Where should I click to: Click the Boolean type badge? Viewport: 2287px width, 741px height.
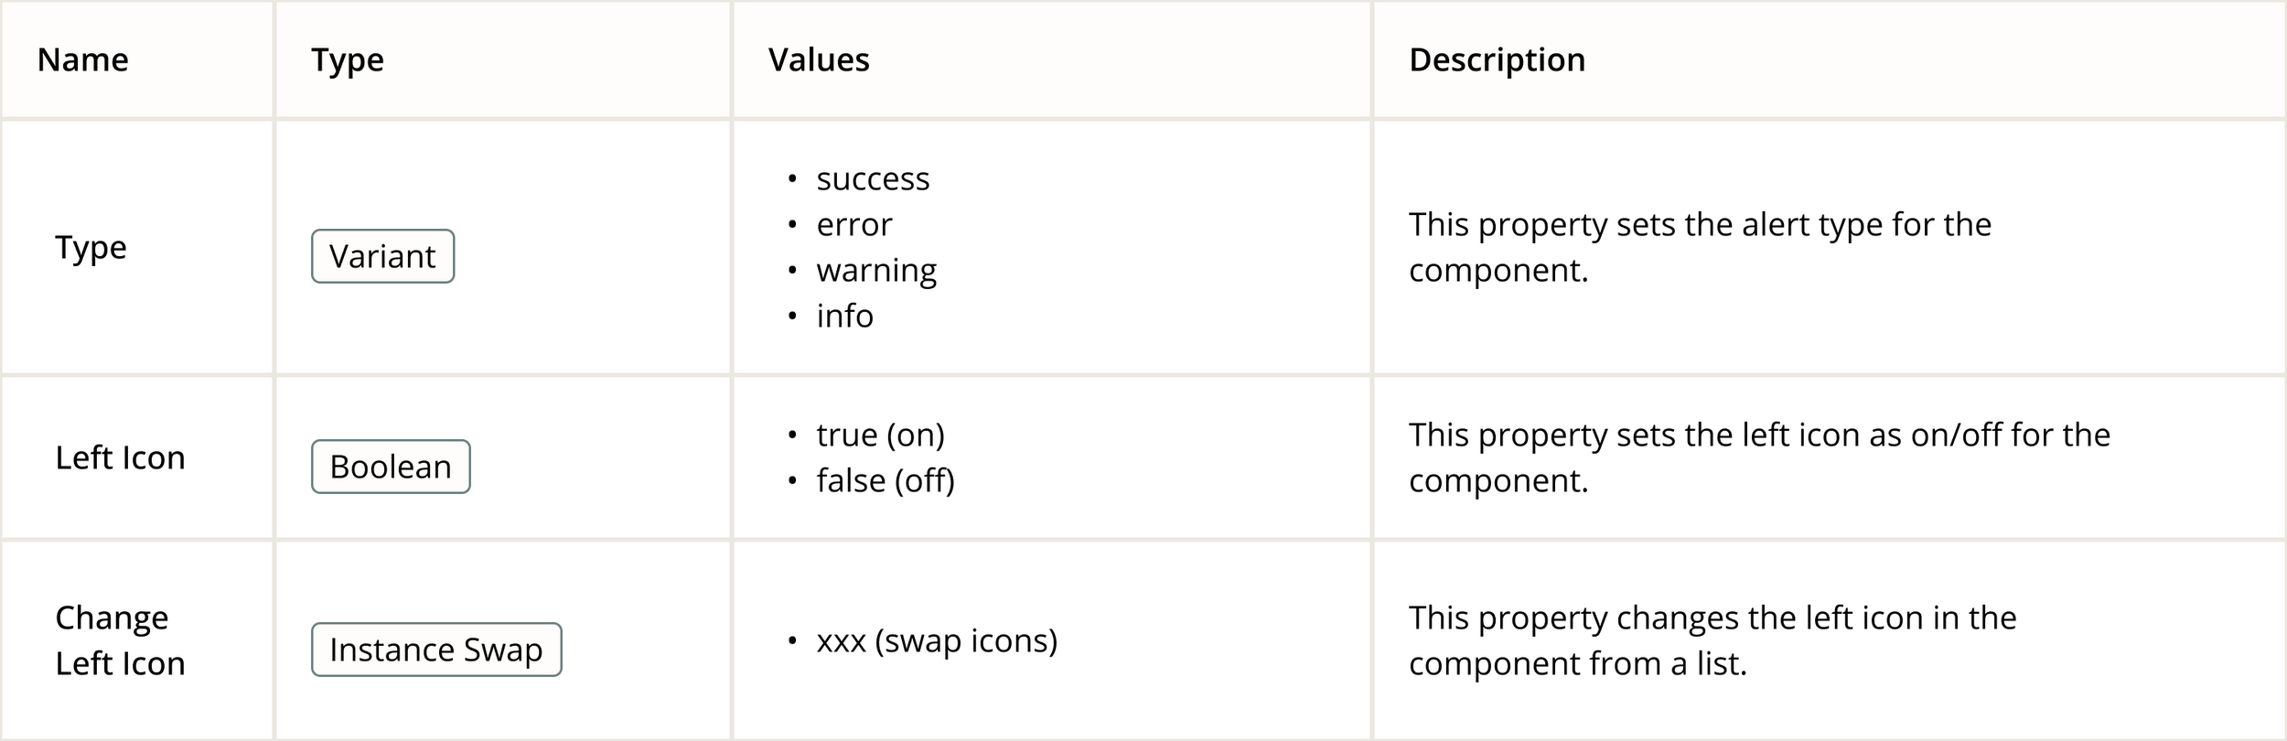pyautogui.click(x=391, y=467)
